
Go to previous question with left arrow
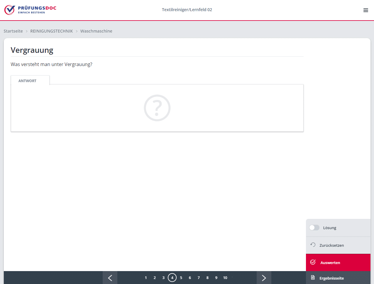[110, 278]
